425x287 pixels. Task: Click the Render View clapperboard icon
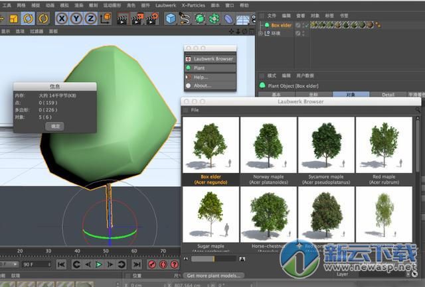click(122, 19)
